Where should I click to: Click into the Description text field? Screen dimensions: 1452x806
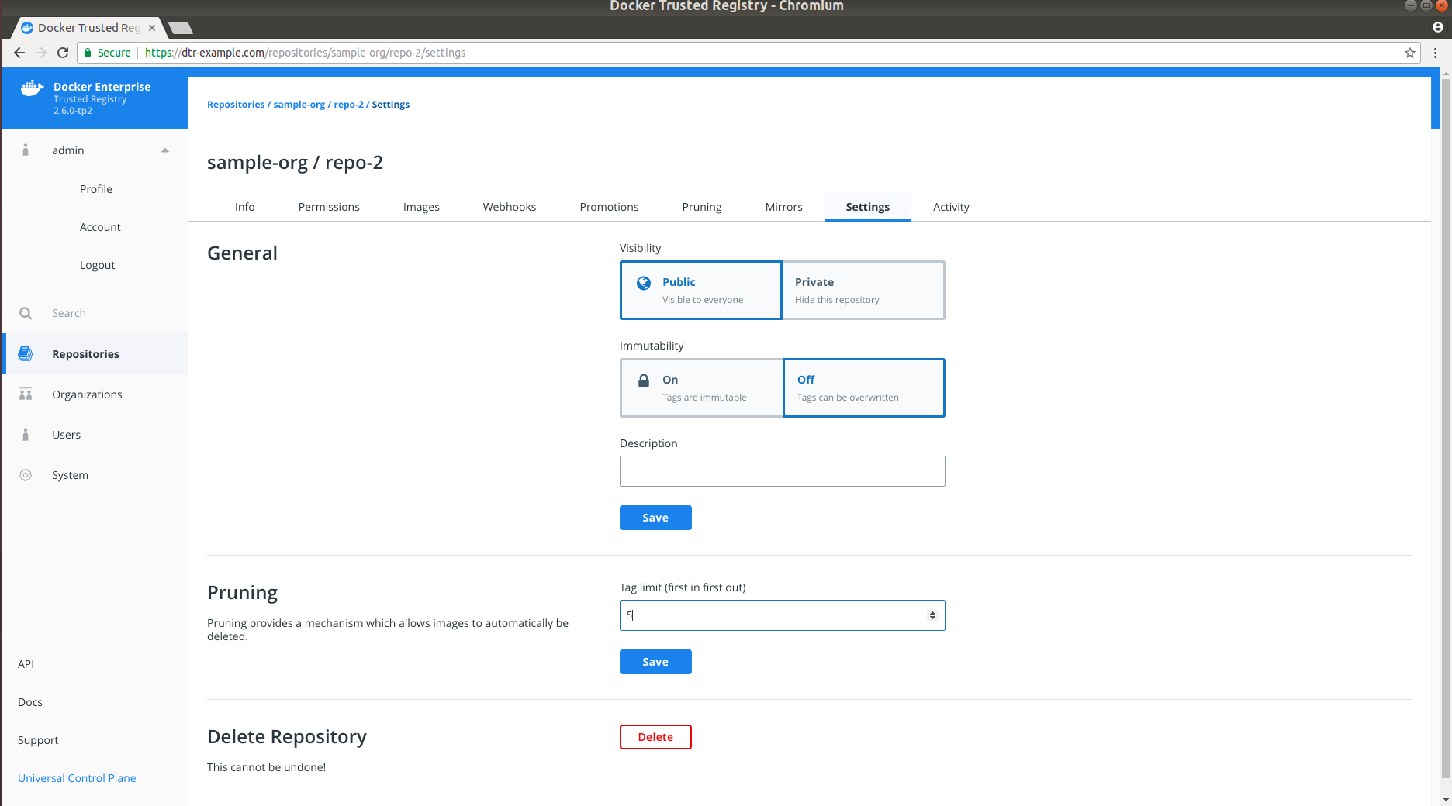(x=782, y=471)
